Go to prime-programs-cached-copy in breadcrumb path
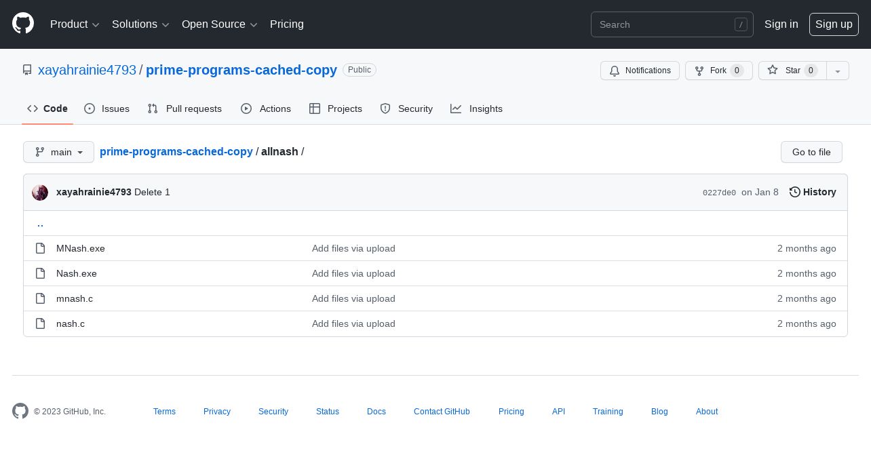This screenshot has height=453, width=871. coord(176,151)
